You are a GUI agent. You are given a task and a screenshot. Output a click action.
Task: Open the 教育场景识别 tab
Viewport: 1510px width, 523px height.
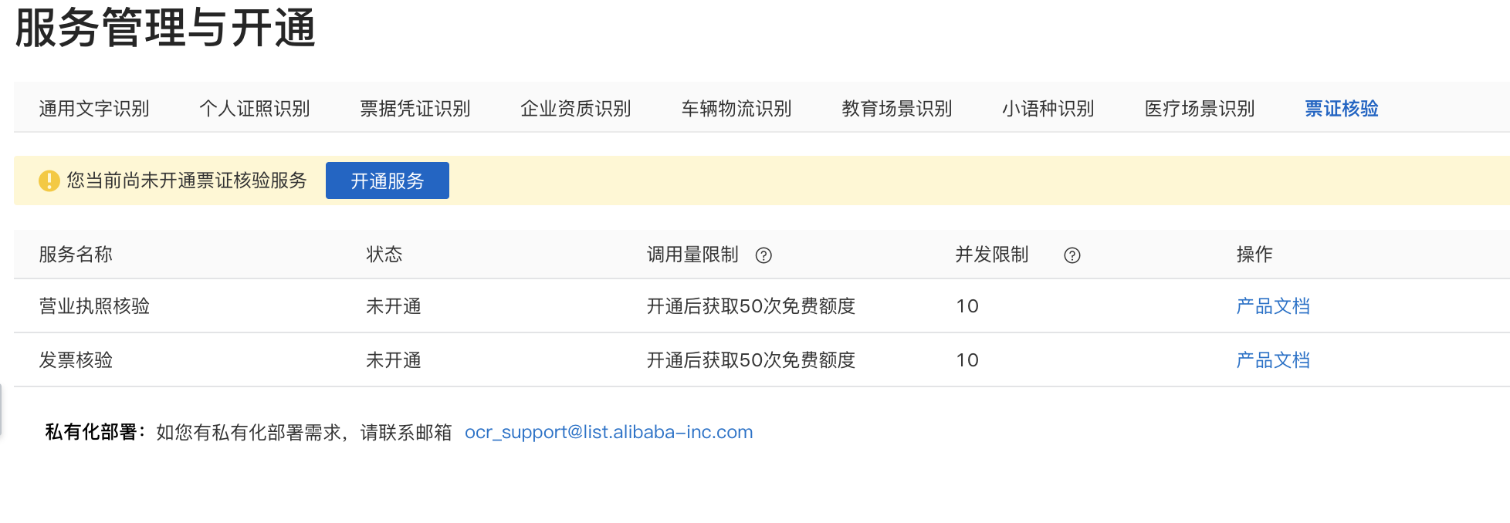click(897, 109)
